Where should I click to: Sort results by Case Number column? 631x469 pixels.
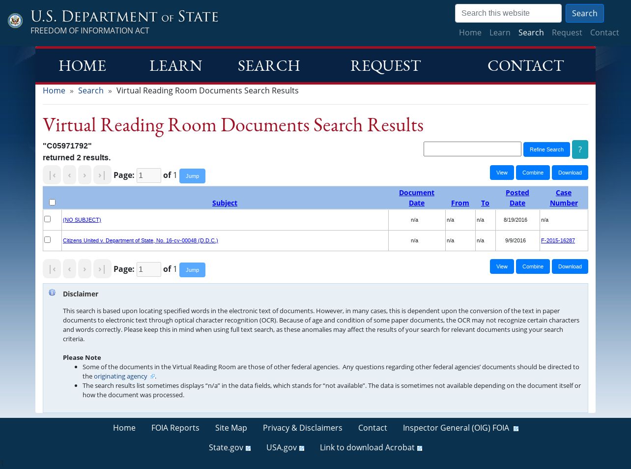[564, 198]
